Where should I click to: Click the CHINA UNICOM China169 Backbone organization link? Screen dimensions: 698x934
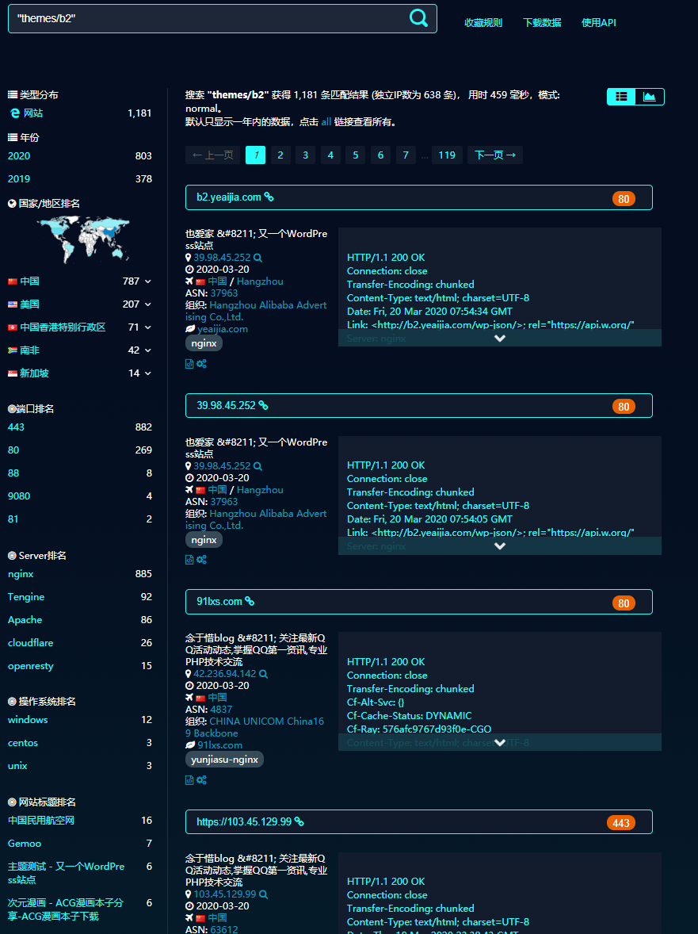[254, 727]
